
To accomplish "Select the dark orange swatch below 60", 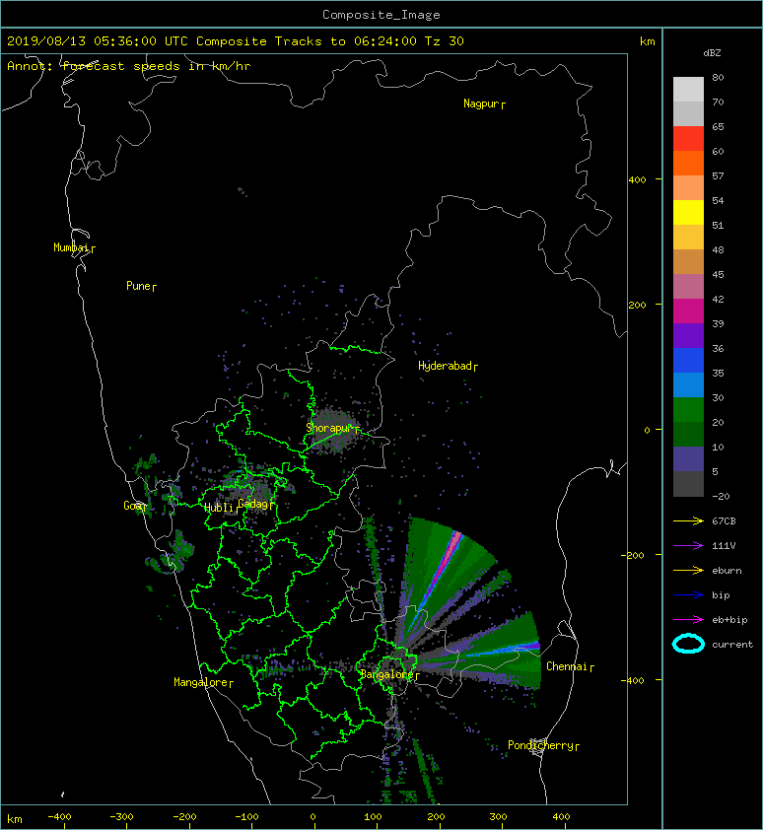I will coord(688,163).
